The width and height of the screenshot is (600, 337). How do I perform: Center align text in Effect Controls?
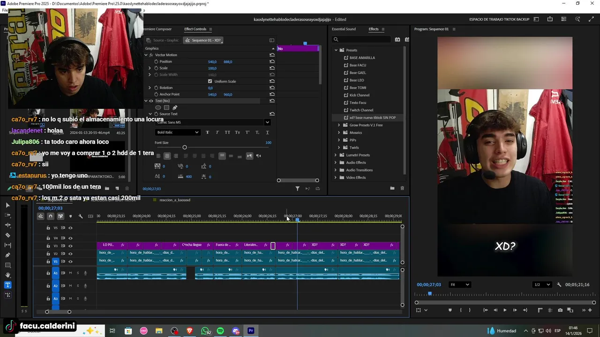[167, 156]
